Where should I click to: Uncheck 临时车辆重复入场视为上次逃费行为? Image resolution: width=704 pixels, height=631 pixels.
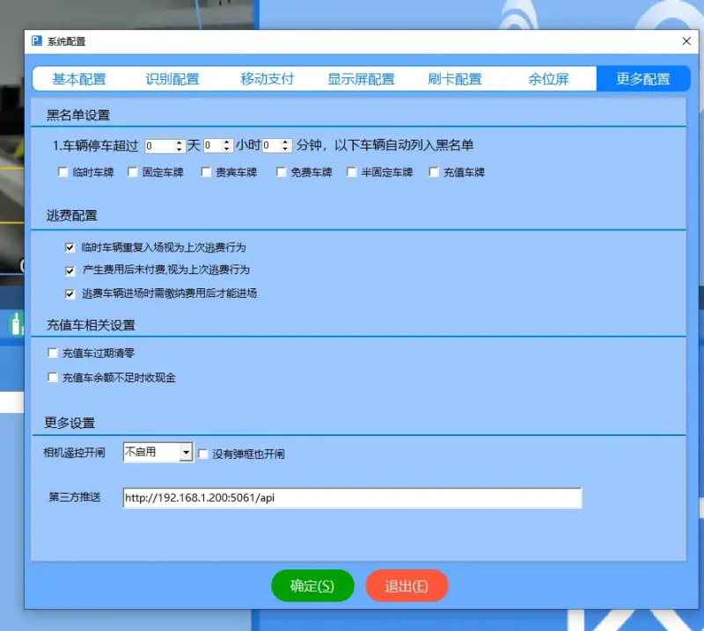(x=70, y=247)
